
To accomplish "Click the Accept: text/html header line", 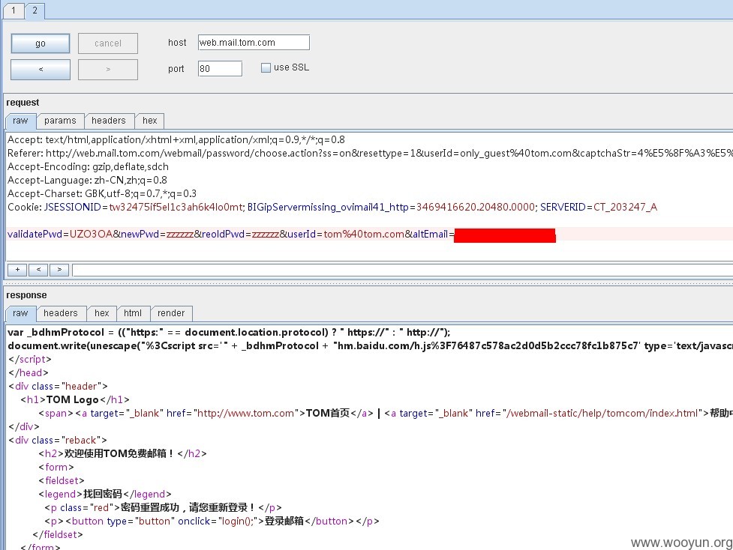I will click(176, 139).
